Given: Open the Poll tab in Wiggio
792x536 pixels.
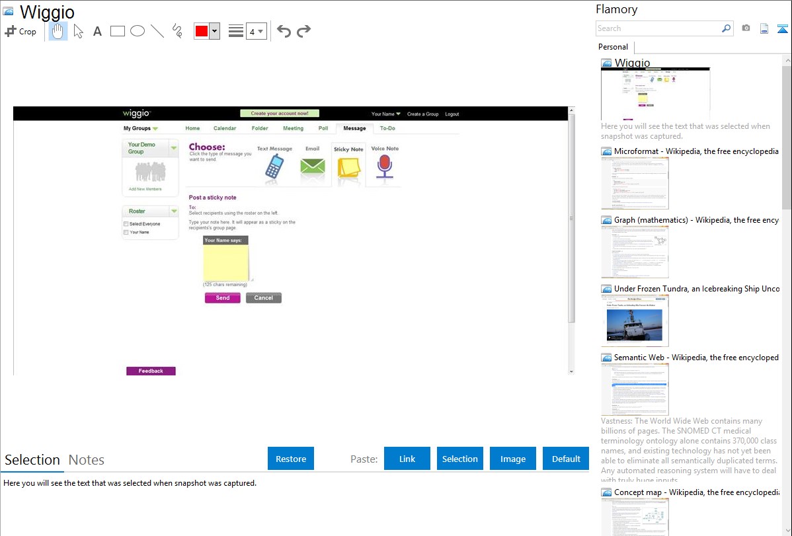Looking at the screenshot, I should [x=323, y=128].
